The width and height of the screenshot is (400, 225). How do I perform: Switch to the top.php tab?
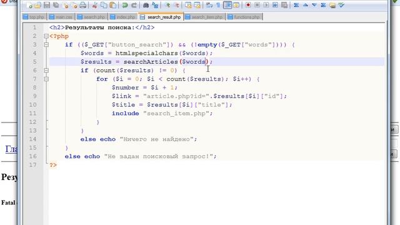tap(34, 17)
